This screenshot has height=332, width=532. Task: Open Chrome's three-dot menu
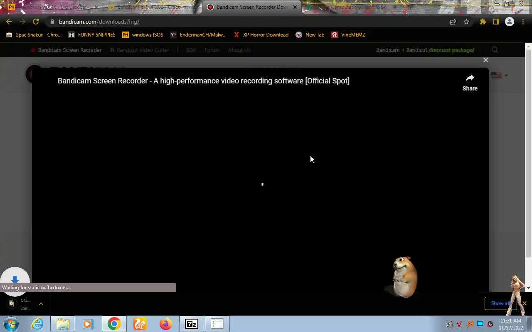pyautogui.click(x=523, y=22)
